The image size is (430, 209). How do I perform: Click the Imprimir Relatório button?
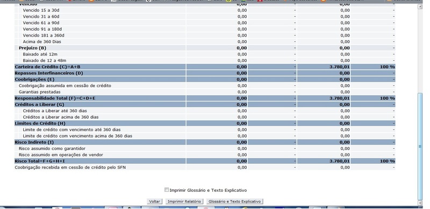pyautogui.click(x=184, y=201)
